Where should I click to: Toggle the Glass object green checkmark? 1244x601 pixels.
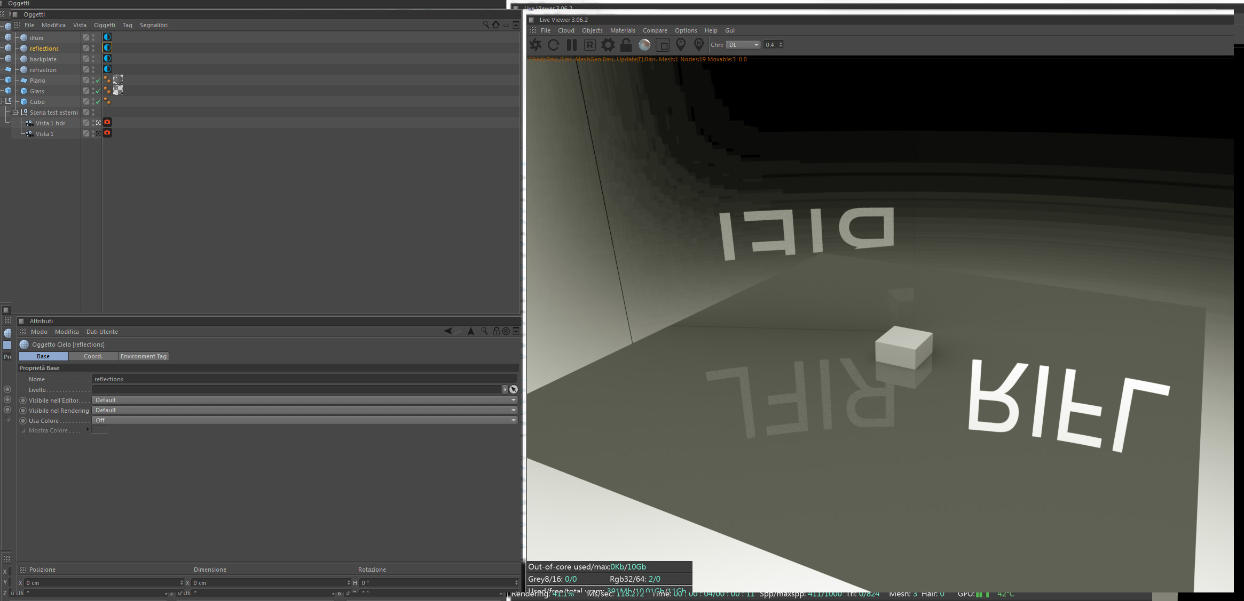tap(98, 91)
